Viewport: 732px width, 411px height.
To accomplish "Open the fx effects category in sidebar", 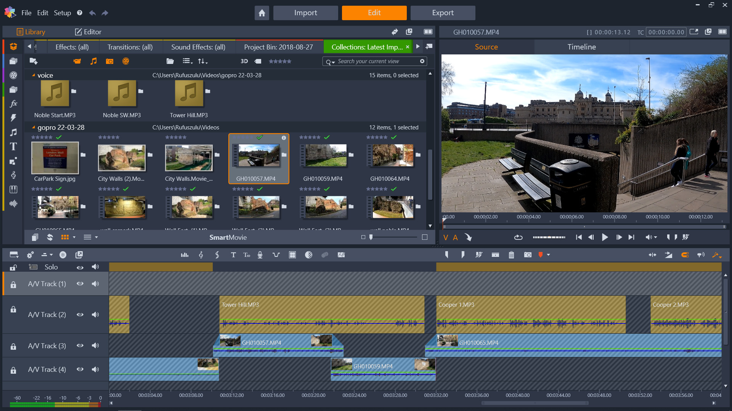I will tap(13, 104).
